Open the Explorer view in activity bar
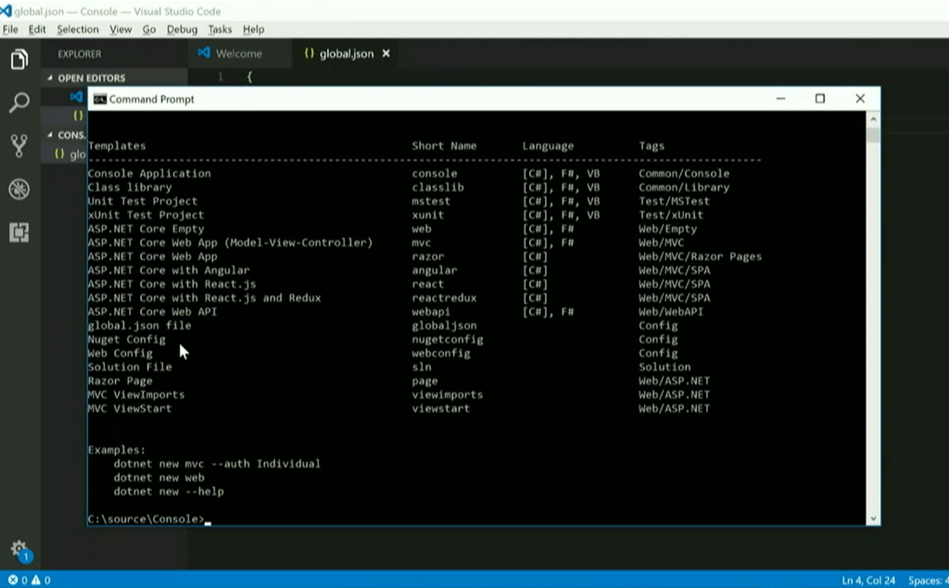949x588 pixels. [19, 60]
